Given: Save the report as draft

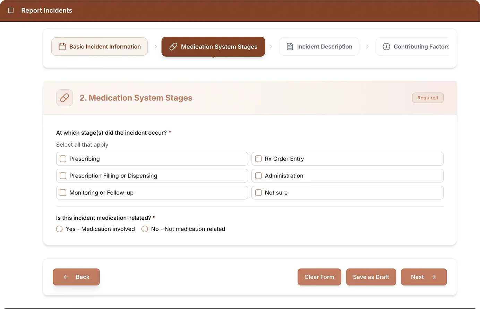Looking at the screenshot, I should click(371, 277).
